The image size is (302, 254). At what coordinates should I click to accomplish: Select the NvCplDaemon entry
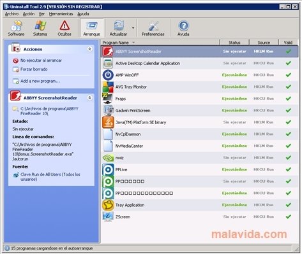click(200, 134)
